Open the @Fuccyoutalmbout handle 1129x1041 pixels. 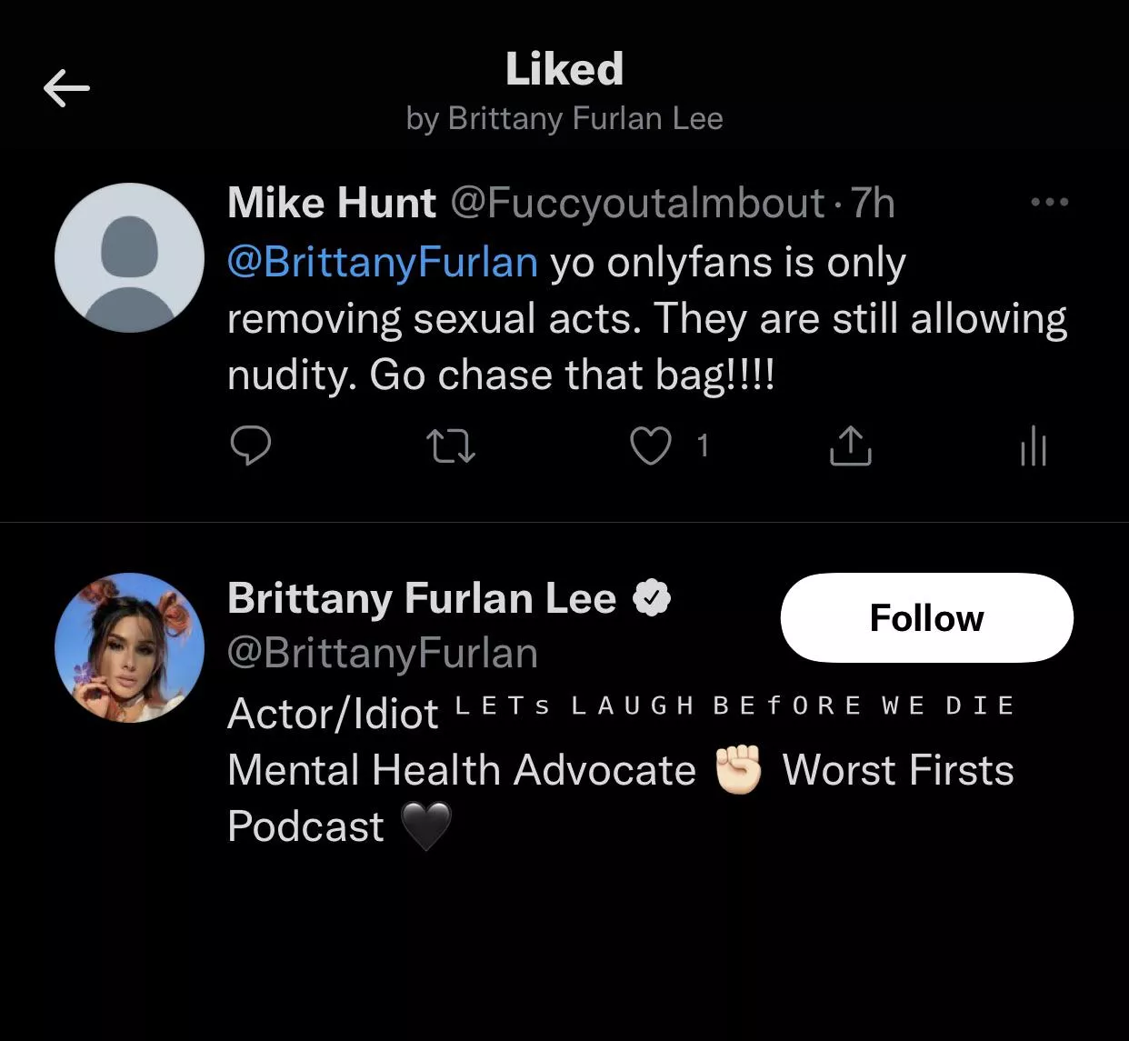click(x=637, y=202)
